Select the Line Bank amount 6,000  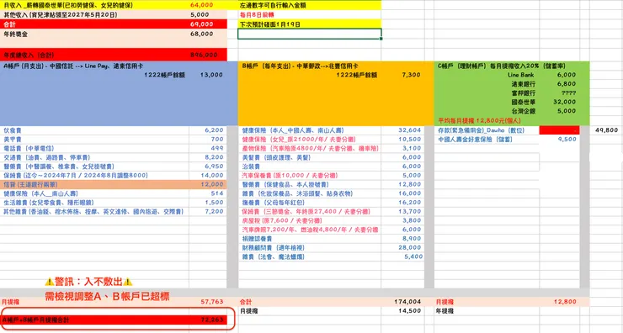[567, 75]
